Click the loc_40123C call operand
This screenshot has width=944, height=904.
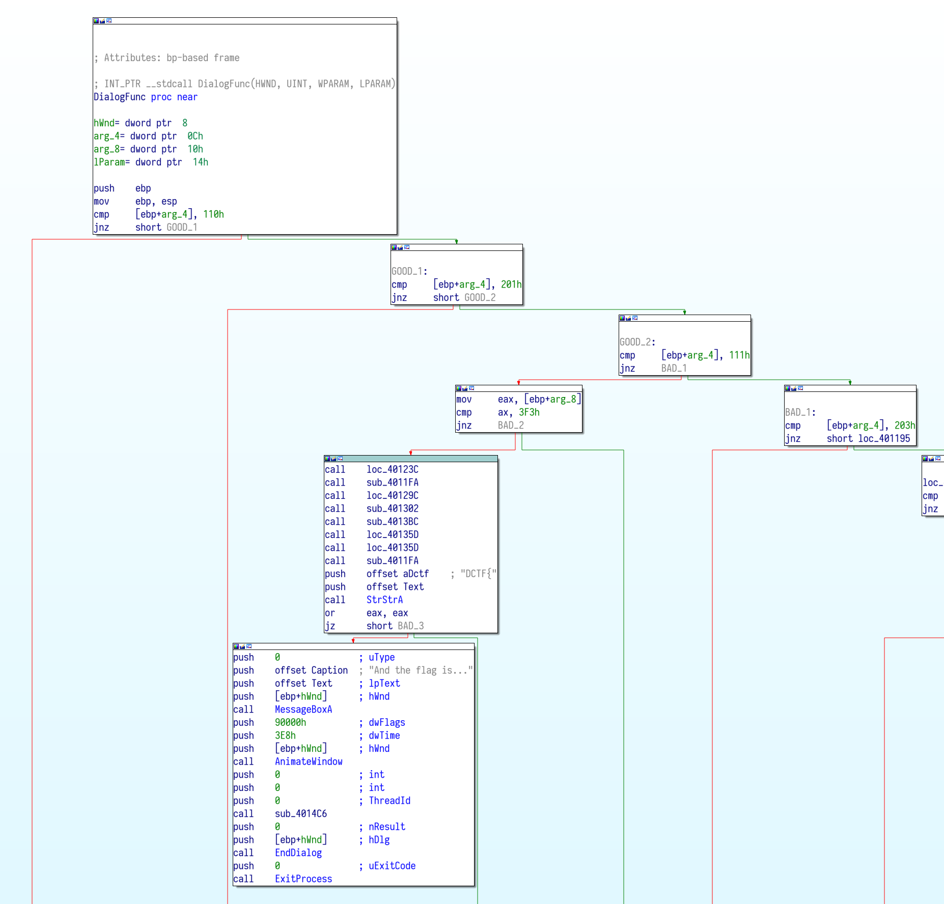coord(392,469)
